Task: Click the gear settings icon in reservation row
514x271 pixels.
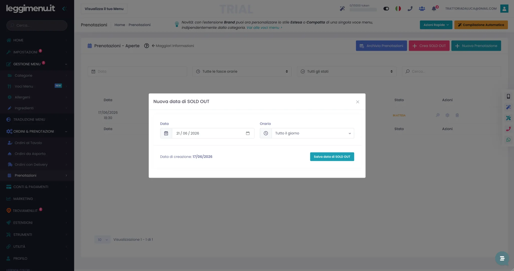Action: [447, 115]
